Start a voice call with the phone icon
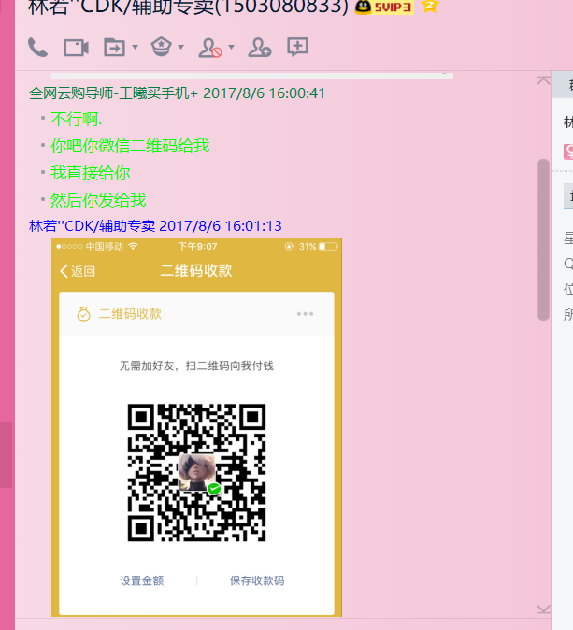 pyautogui.click(x=37, y=48)
